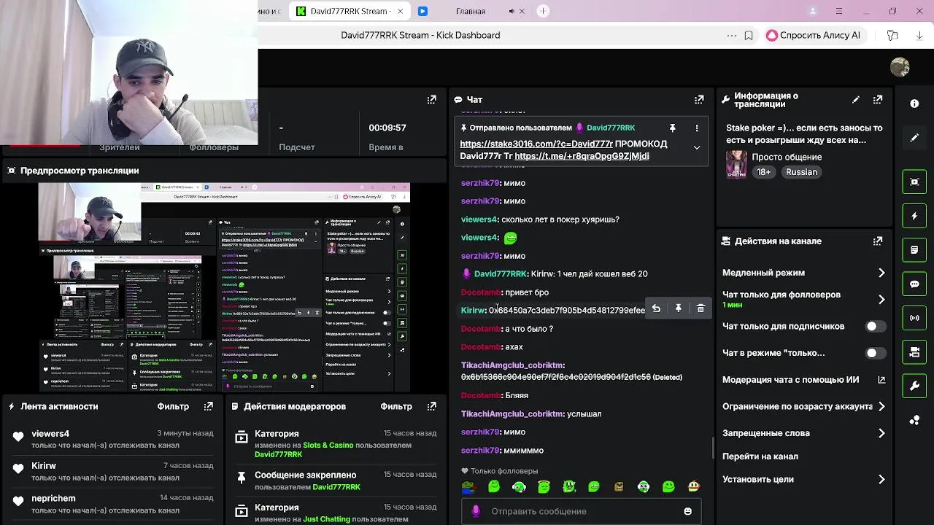The width and height of the screenshot is (934, 525).
Task: Click the Just Chatting category thumbnail
Action: pyautogui.click(x=736, y=164)
